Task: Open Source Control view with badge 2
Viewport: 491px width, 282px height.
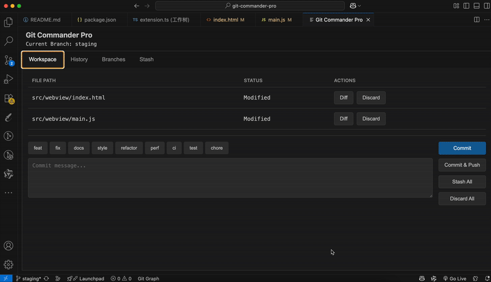Action: [x=9, y=60]
